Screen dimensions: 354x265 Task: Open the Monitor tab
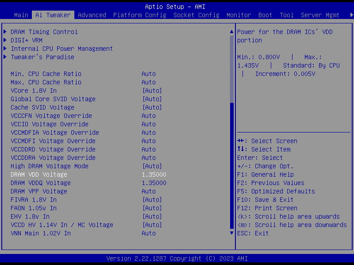[x=239, y=15]
